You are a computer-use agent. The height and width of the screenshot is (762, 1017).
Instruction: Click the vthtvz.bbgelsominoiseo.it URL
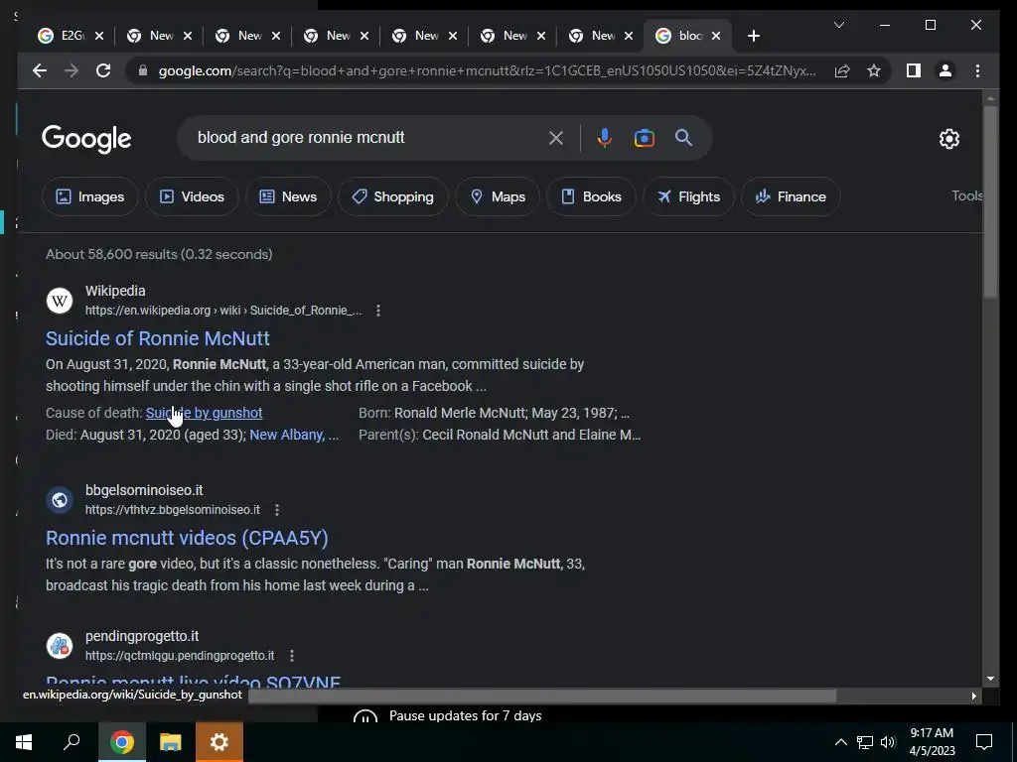[x=173, y=510]
